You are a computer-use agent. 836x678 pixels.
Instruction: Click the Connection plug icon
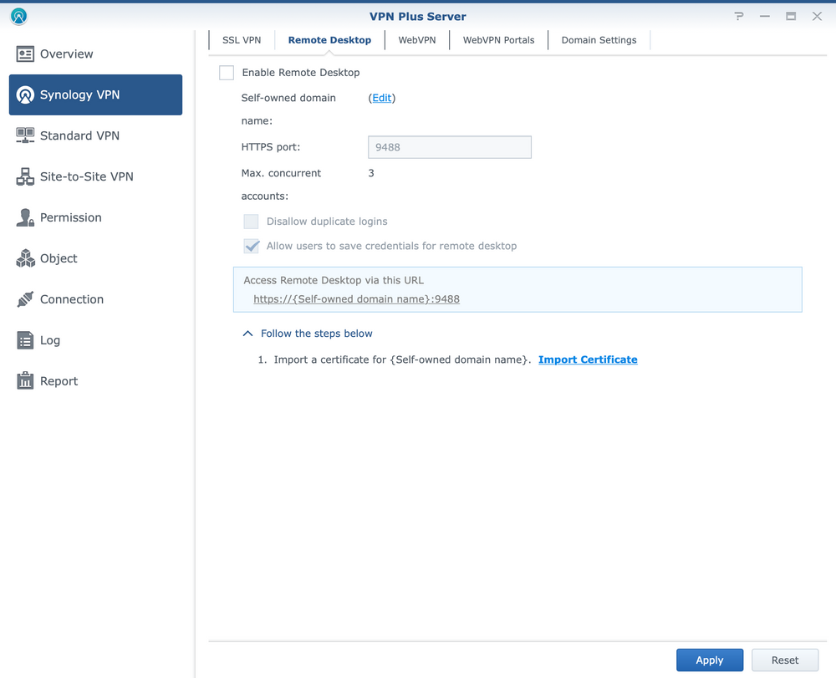click(25, 299)
